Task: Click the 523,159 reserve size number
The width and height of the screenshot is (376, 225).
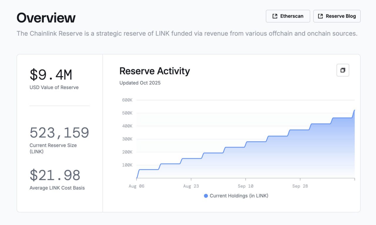Action: tap(59, 133)
